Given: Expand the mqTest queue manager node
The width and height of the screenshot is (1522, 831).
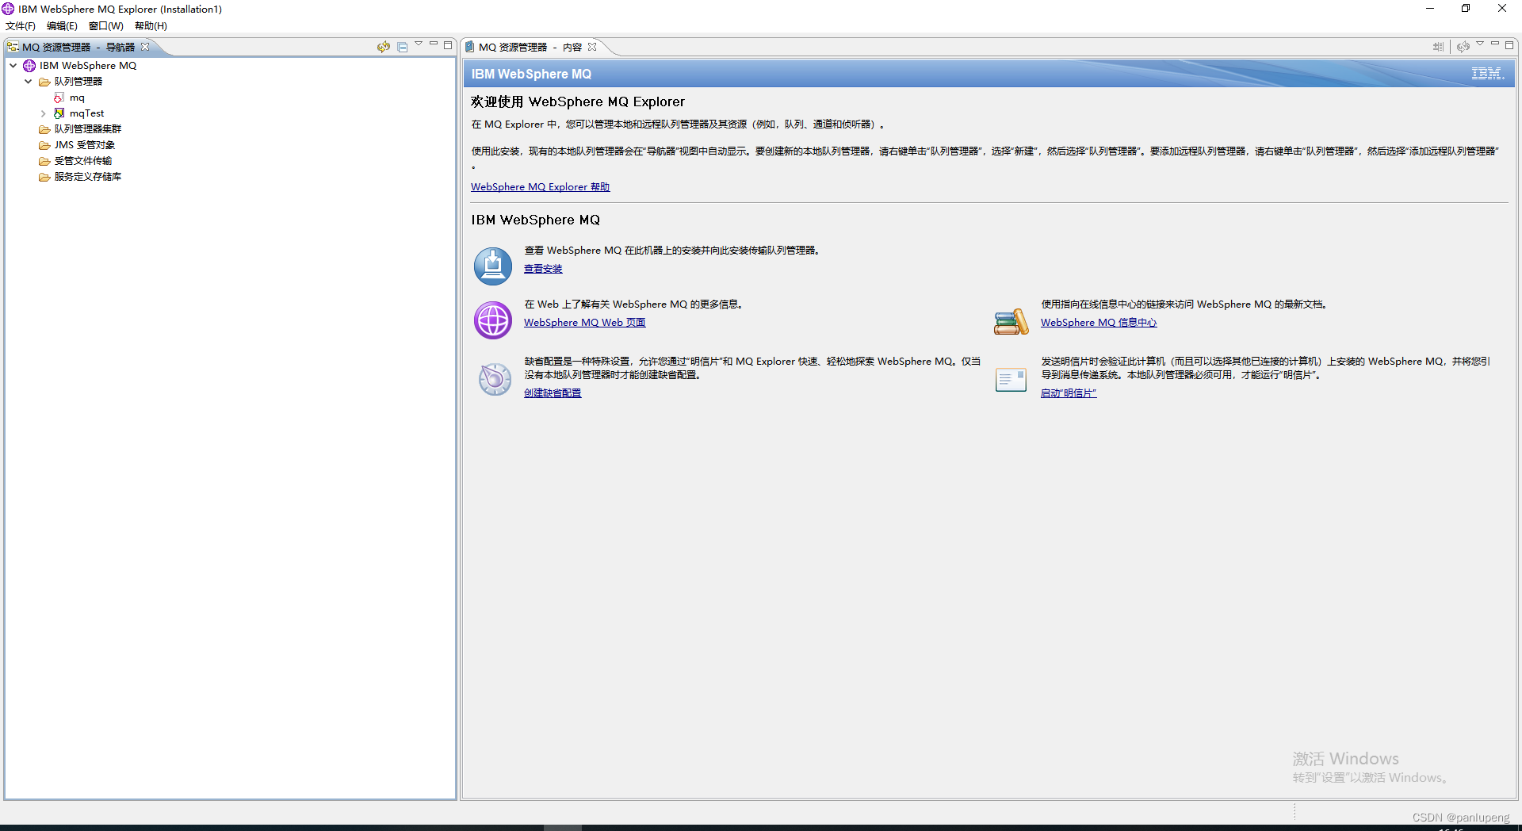Looking at the screenshot, I should 44,113.
